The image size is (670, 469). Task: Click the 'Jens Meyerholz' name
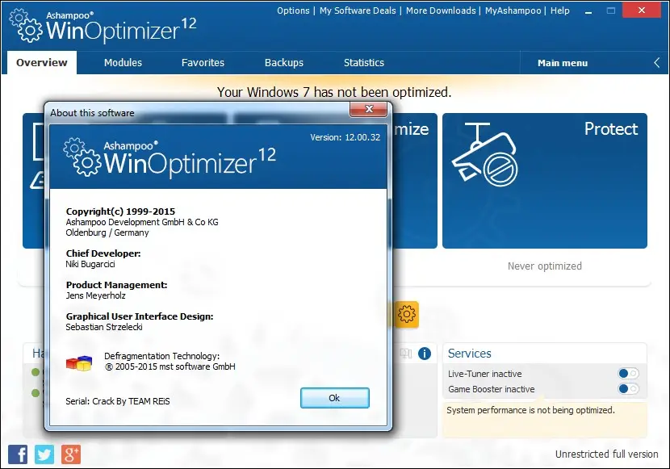pyautogui.click(x=96, y=295)
